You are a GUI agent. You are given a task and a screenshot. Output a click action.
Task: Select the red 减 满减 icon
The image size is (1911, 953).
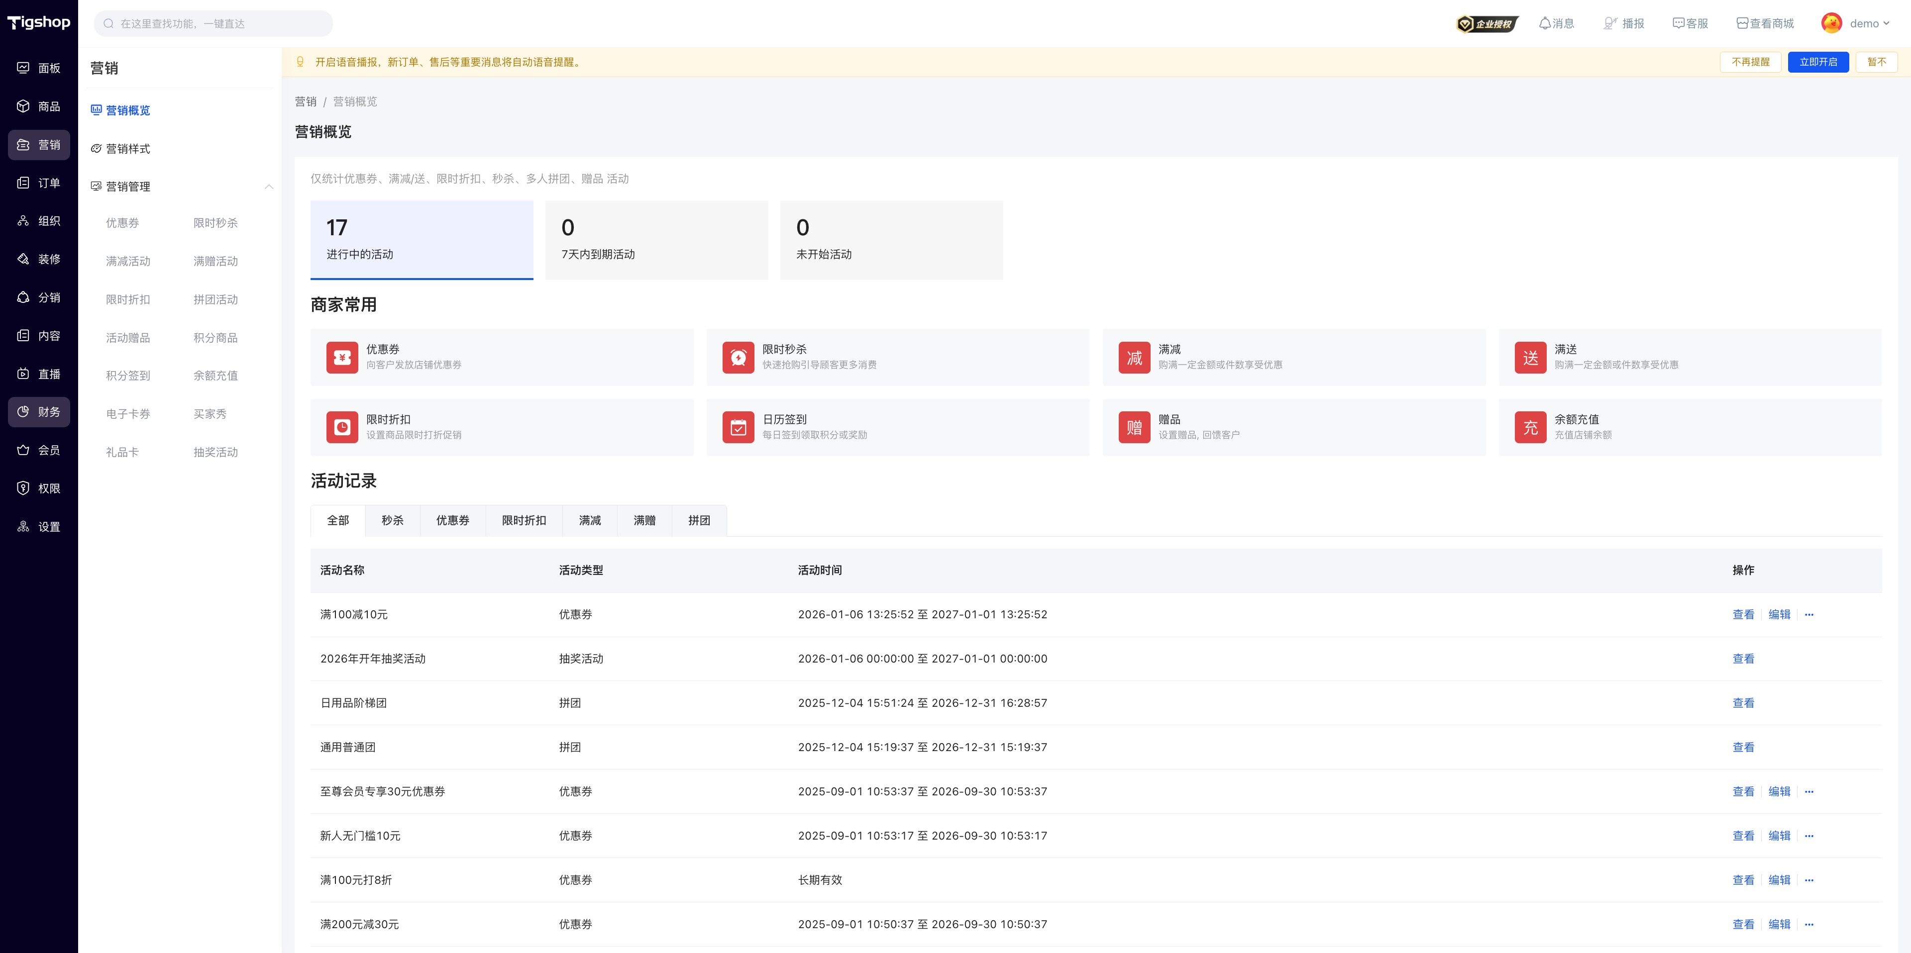(x=1134, y=358)
